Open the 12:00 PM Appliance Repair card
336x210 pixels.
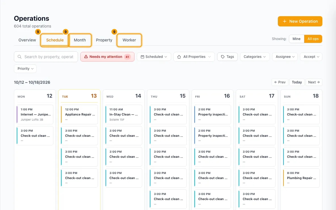coord(79,114)
